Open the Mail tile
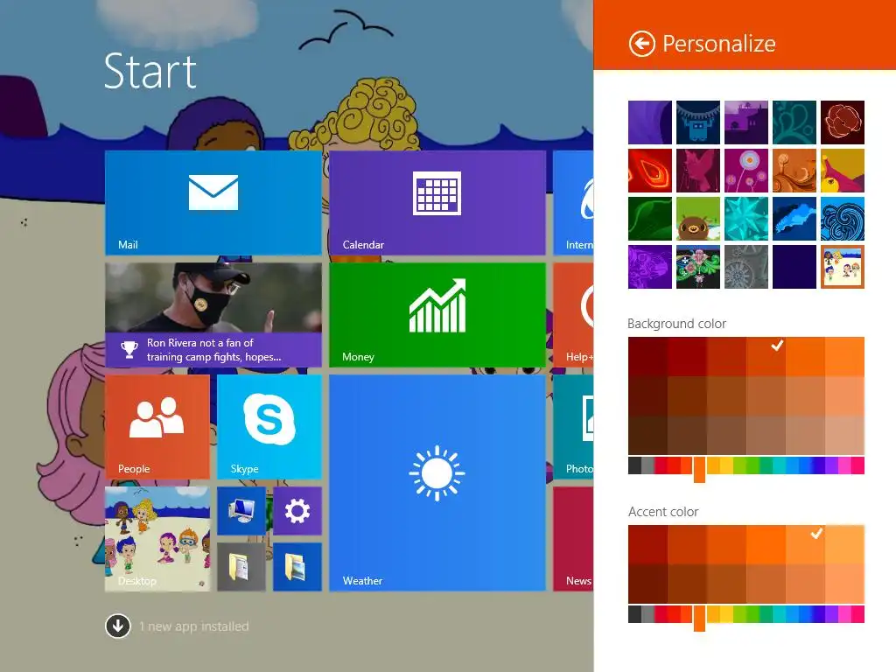The image size is (896, 672). point(213,202)
